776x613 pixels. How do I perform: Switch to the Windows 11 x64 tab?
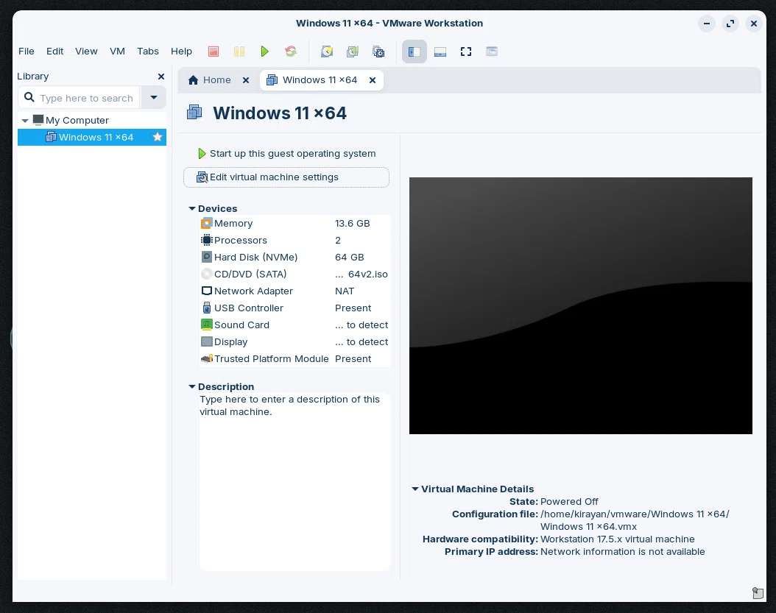[x=320, y=80]
